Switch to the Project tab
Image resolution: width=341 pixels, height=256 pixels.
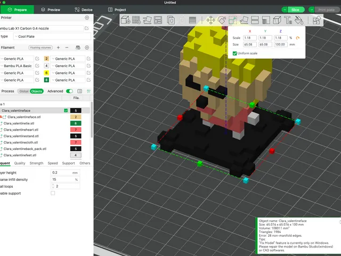117,10
